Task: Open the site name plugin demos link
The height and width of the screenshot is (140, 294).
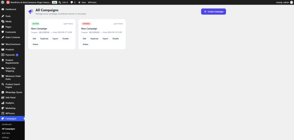Action: tap(29, 2)
